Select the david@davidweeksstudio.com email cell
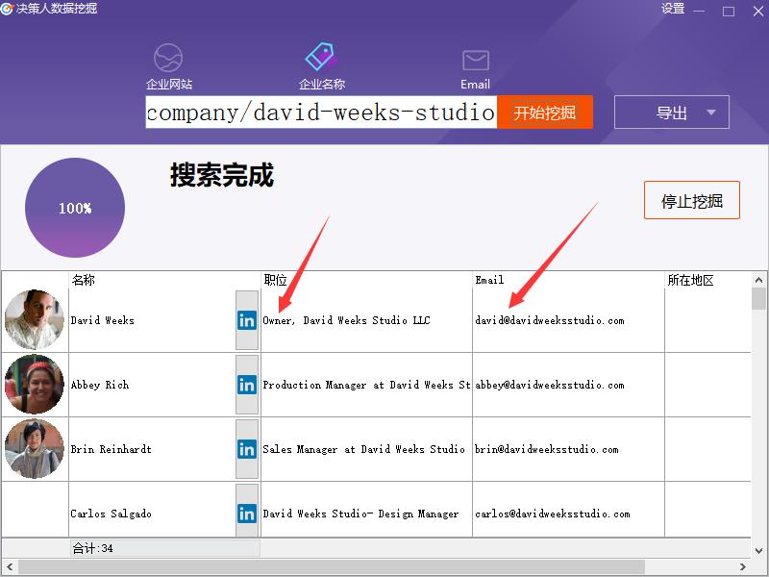Image resolution: width=769 pixels, height=577 pixels. coord(550,320)
